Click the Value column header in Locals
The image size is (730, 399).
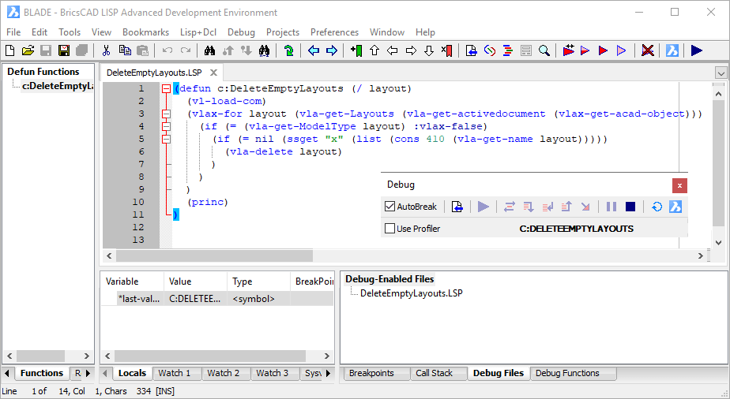196,282
